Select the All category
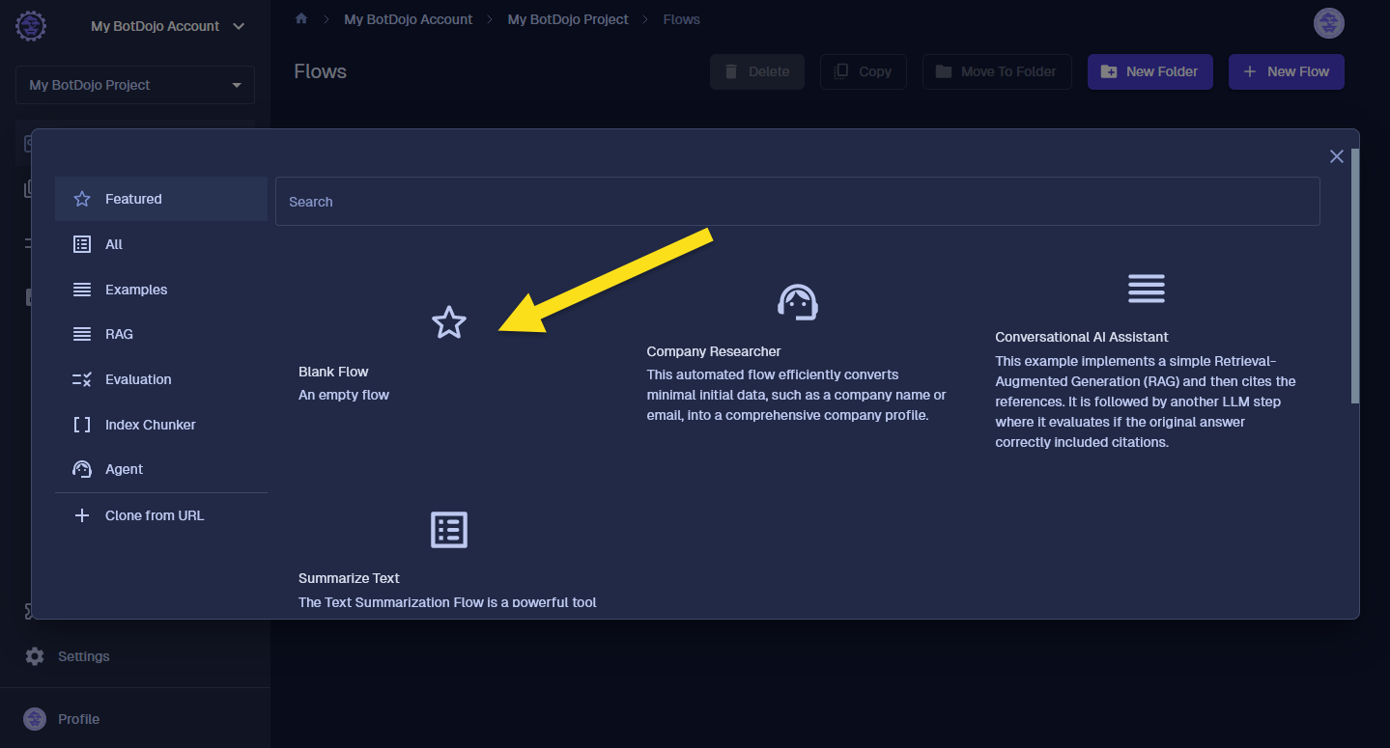The image size is (1390, 748). click(x=161, y=244)
